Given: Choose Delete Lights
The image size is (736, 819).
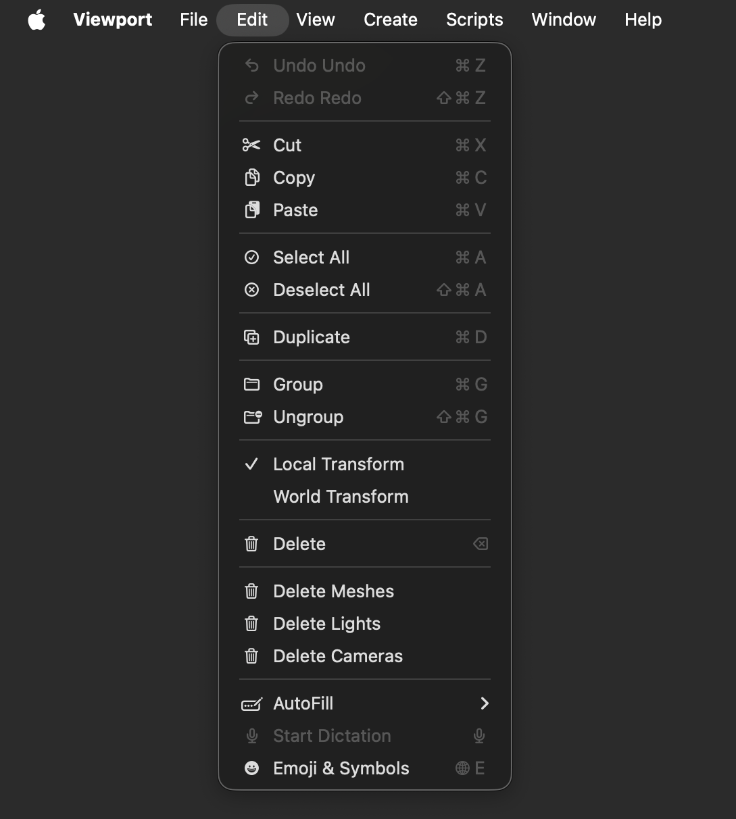Looking at the screenshot, I should pyautogui.click(x=365, y=624).
